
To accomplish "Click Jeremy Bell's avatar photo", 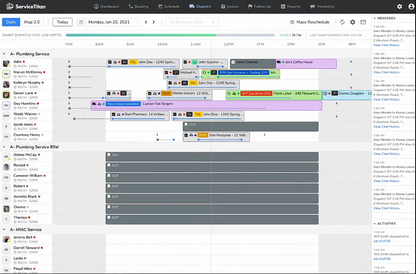I will tap(6, 239).
